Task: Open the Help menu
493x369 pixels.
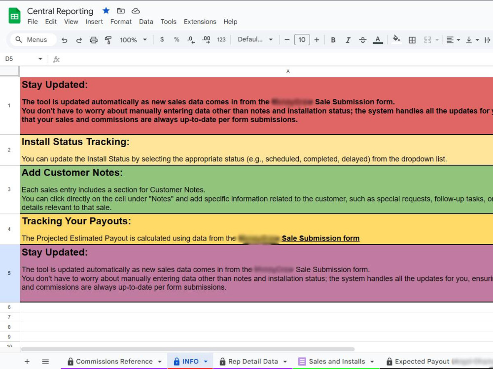Action: (230, 22)
